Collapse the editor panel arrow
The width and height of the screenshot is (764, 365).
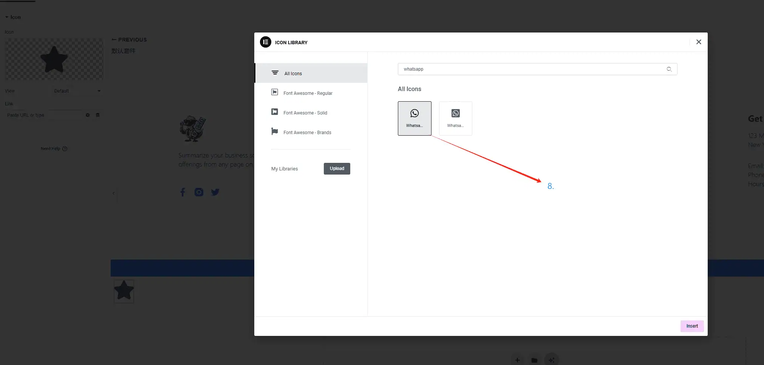click(113, 193)
